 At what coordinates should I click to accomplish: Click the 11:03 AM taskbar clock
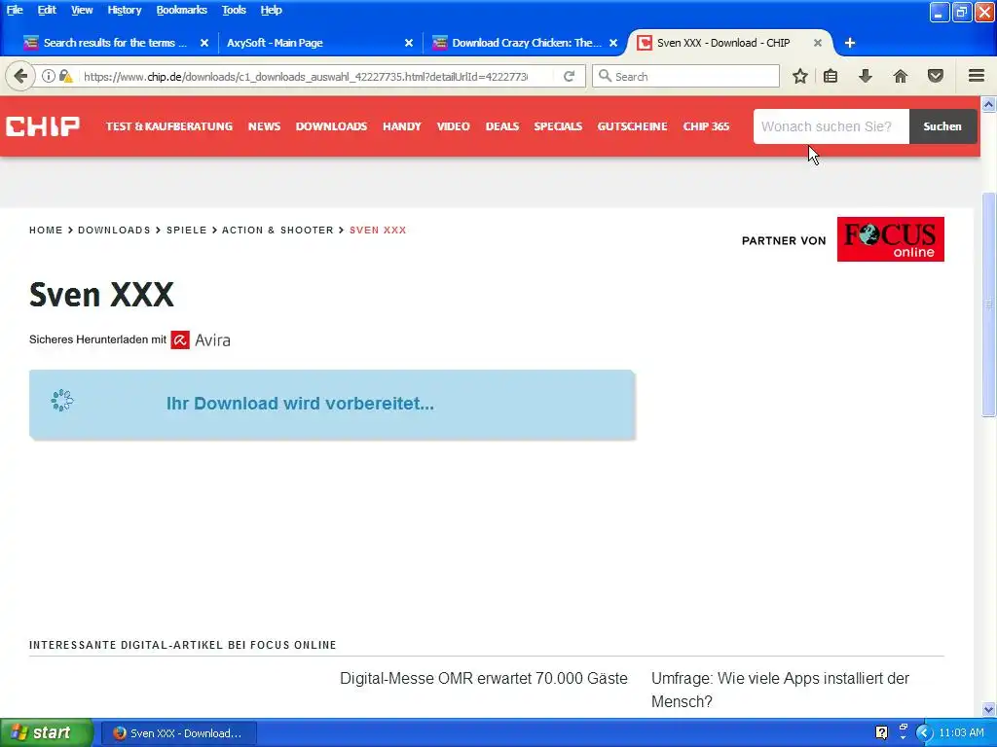[961, 733]
